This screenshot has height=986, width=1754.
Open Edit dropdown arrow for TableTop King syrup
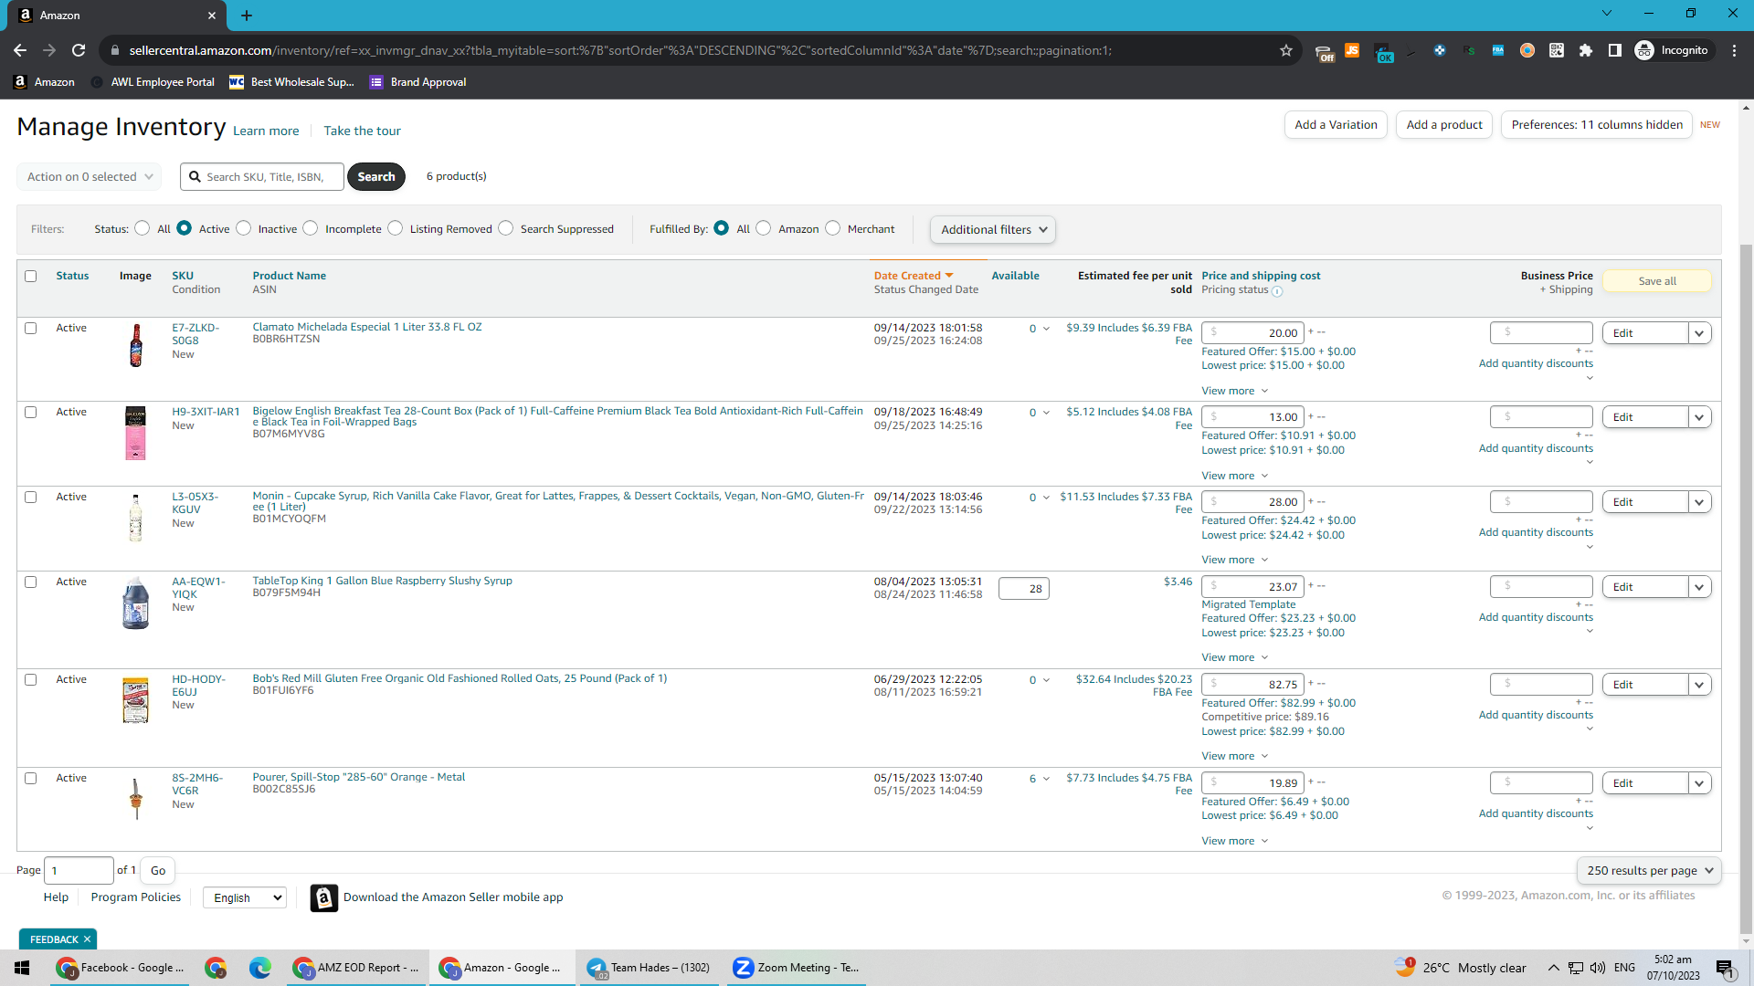click(x=1699, y=587)
